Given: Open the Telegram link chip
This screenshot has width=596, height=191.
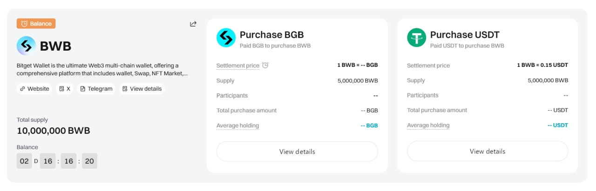Looking at the screenshot, I should point(96,89).
